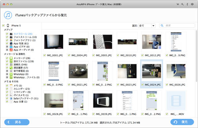Open the 選別 filter dropdown arrow
Image resolution: width=198 pixels, height=128 pixels.
(153, 26)
